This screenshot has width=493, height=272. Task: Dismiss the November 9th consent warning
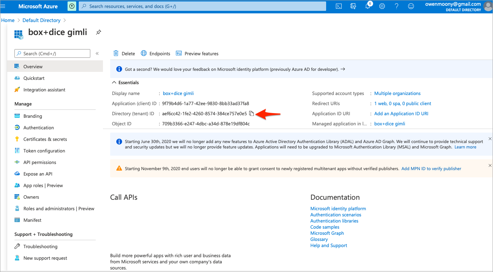click(x=490, y=165)
